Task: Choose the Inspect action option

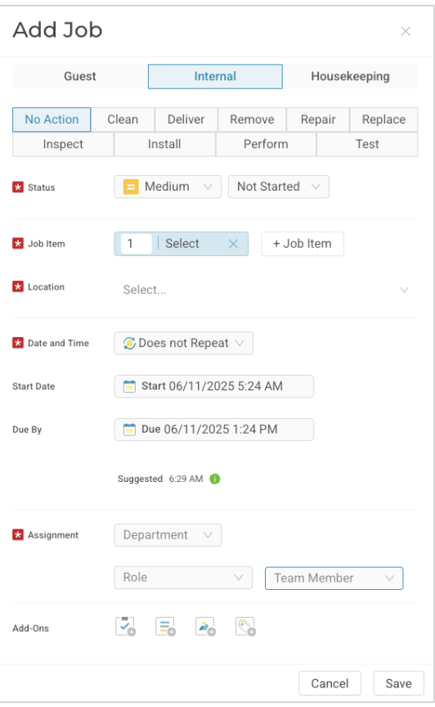Action: [x=63, y=144]
